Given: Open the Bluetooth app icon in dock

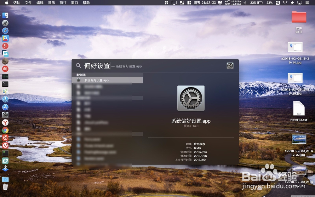Looking at the screenshot, I should (5, 168).
